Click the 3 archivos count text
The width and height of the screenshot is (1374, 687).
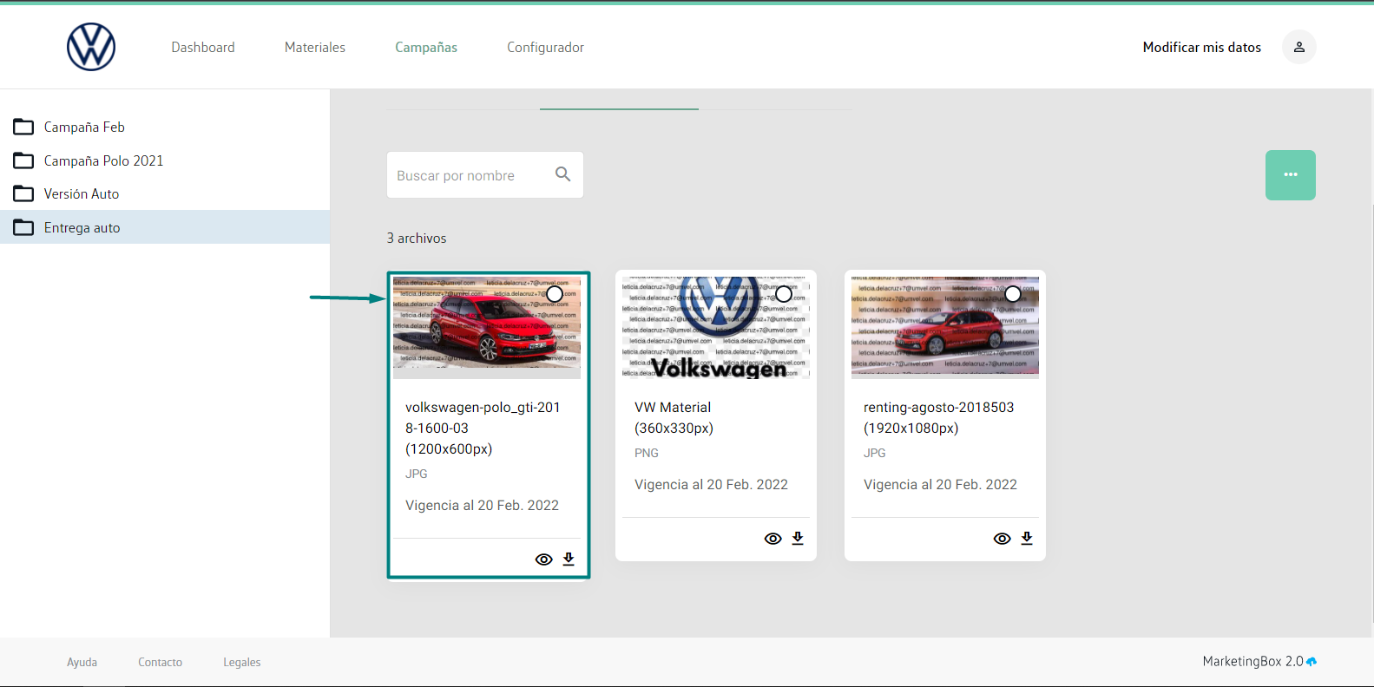[x=417, y=238]
